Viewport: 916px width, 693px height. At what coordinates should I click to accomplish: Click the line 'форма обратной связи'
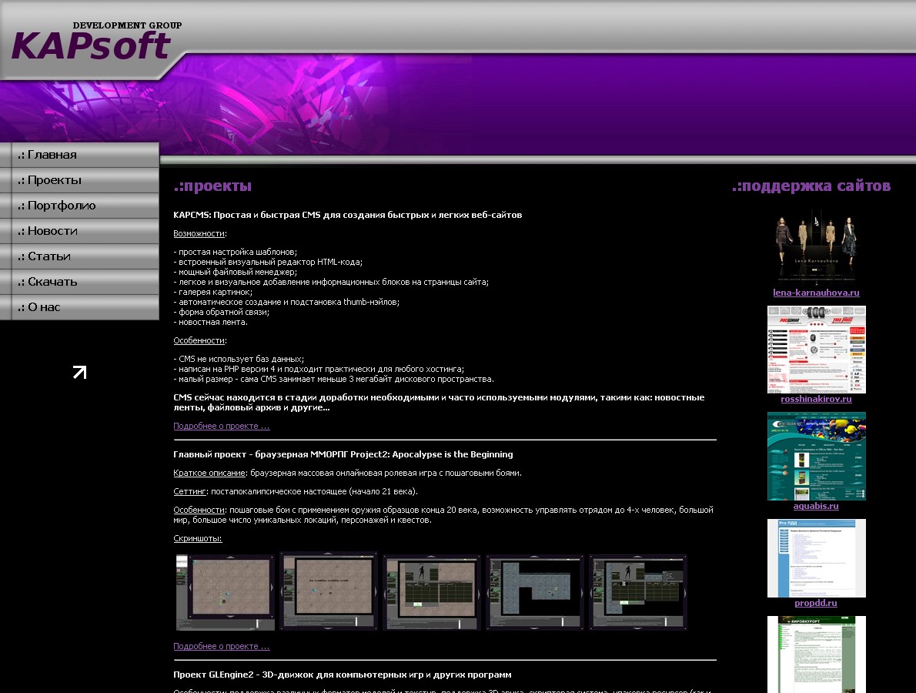(222, 312)
